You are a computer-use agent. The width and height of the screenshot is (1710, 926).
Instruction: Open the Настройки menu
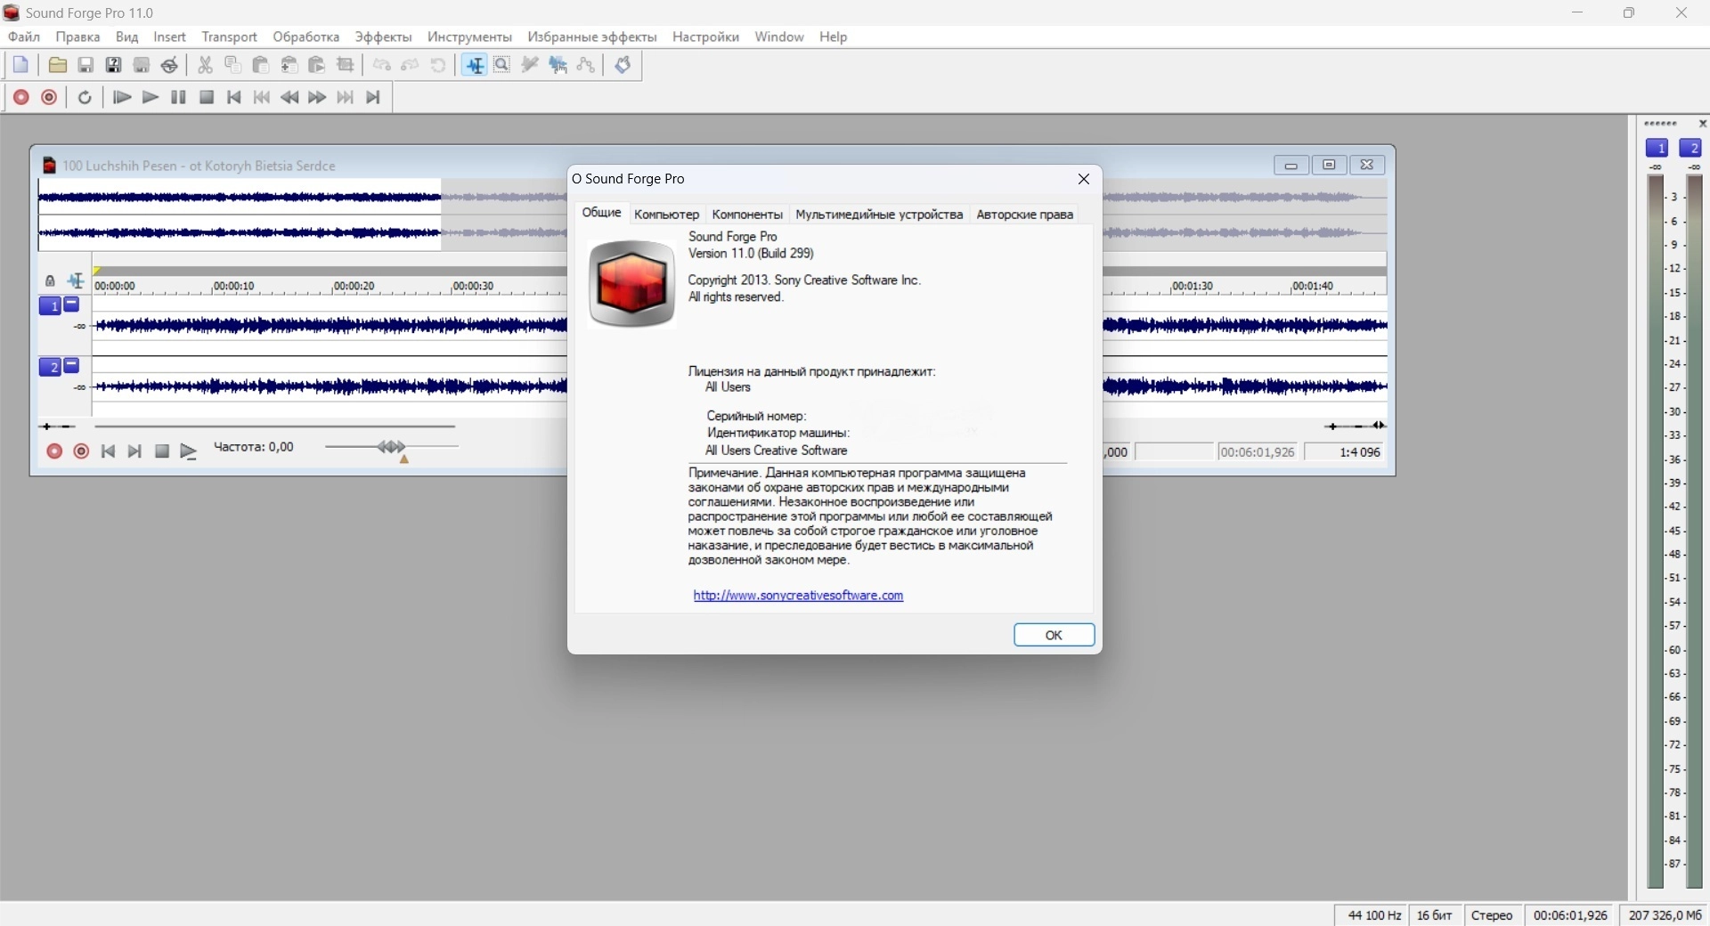(x=706, y=37)
